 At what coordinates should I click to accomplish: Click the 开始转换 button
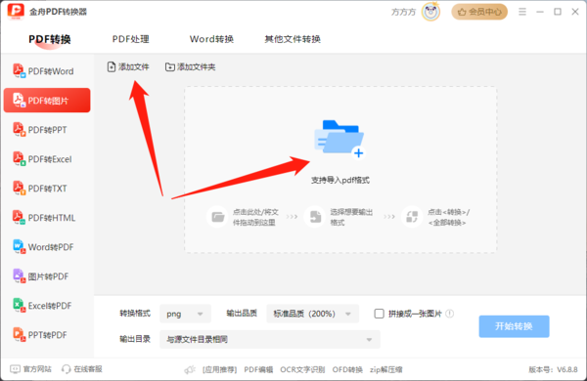(x=514, y=326)
